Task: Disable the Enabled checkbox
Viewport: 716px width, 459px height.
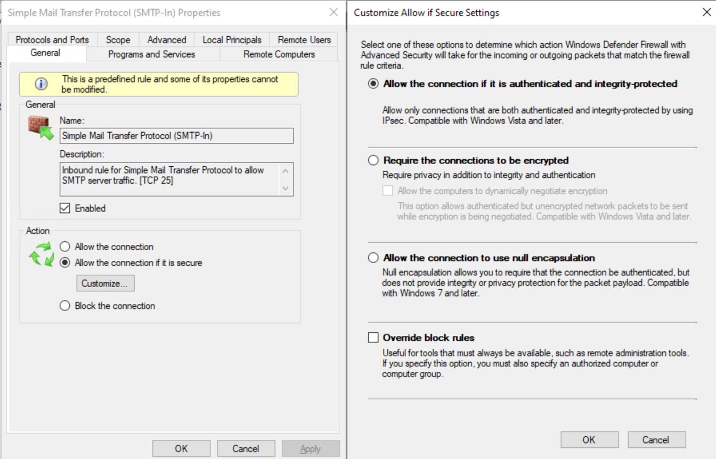Action: coord(65,208)
